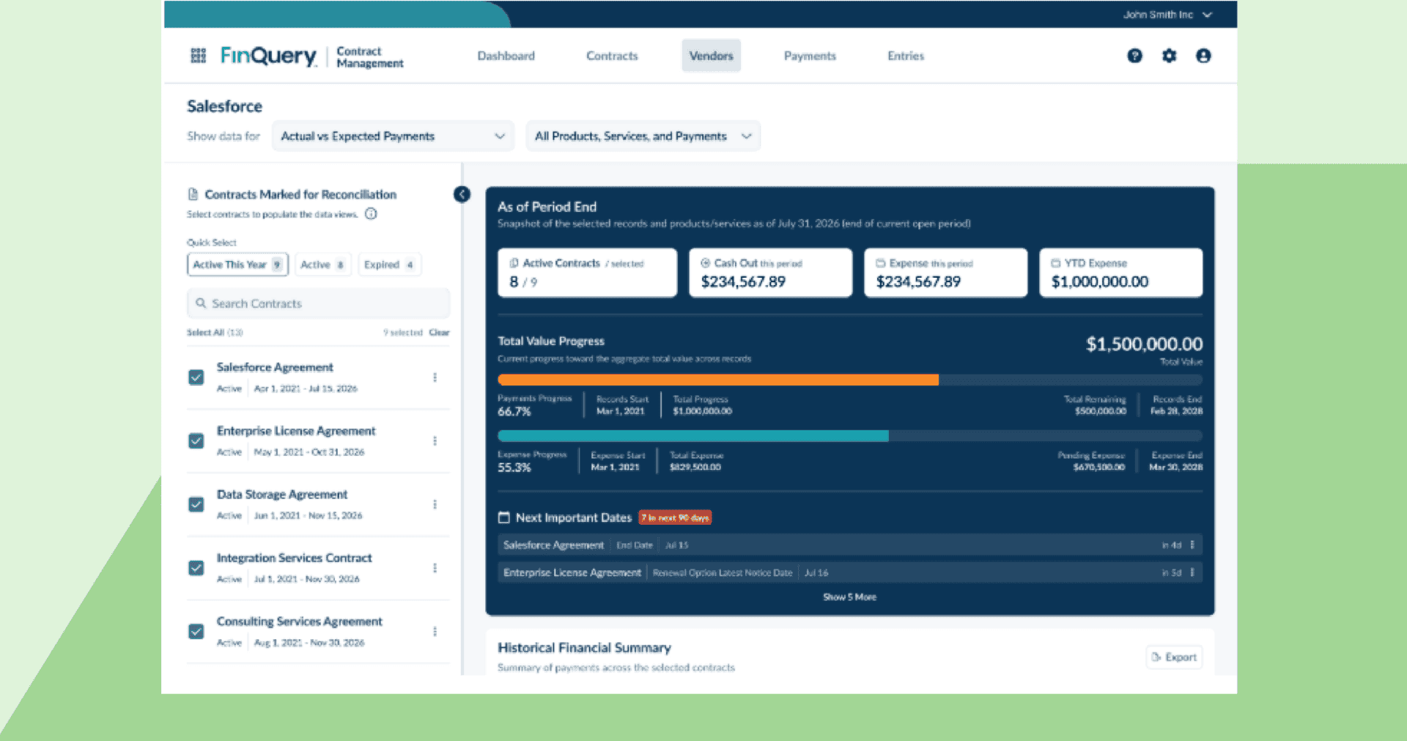Click the Integration Services Contract title

(294, 558)
